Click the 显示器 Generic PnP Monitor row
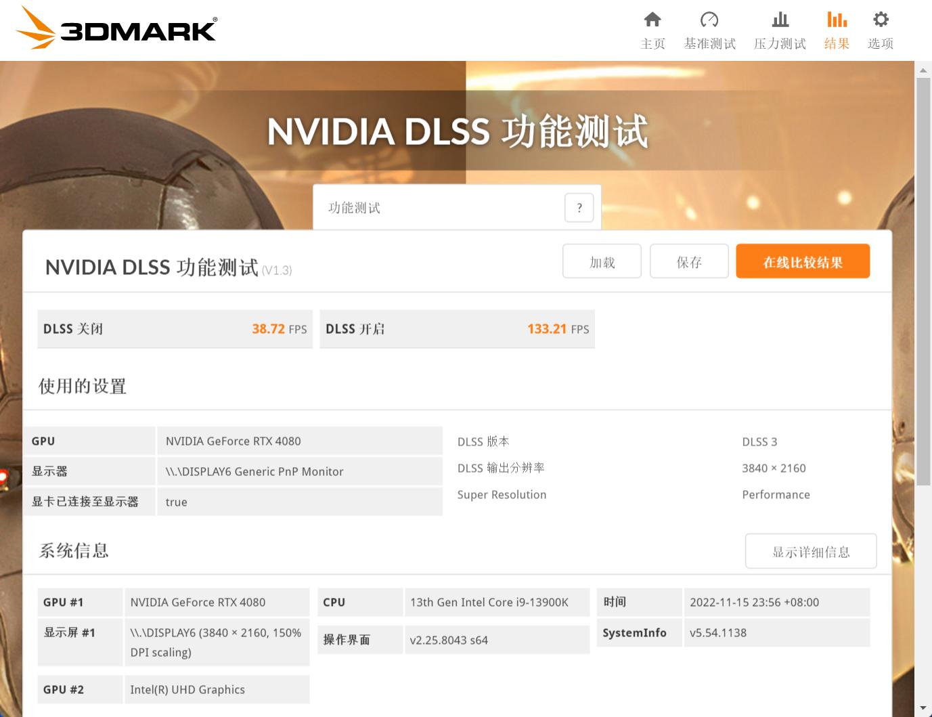Viewport: 932px width, 717px height. pyautogui.click(x=254, y=471)
